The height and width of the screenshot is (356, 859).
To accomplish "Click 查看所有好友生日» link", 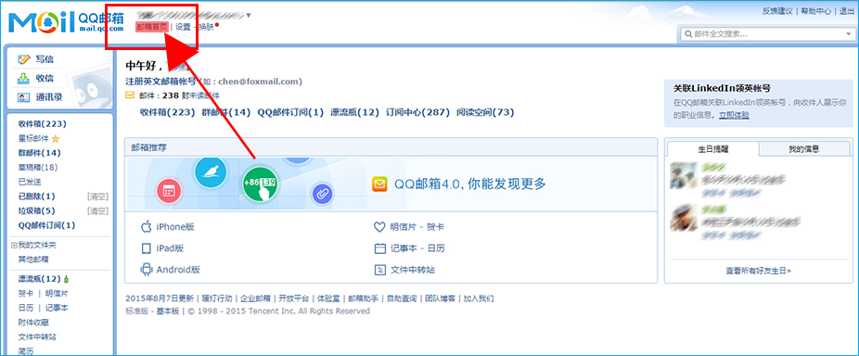I will point(759,271).
